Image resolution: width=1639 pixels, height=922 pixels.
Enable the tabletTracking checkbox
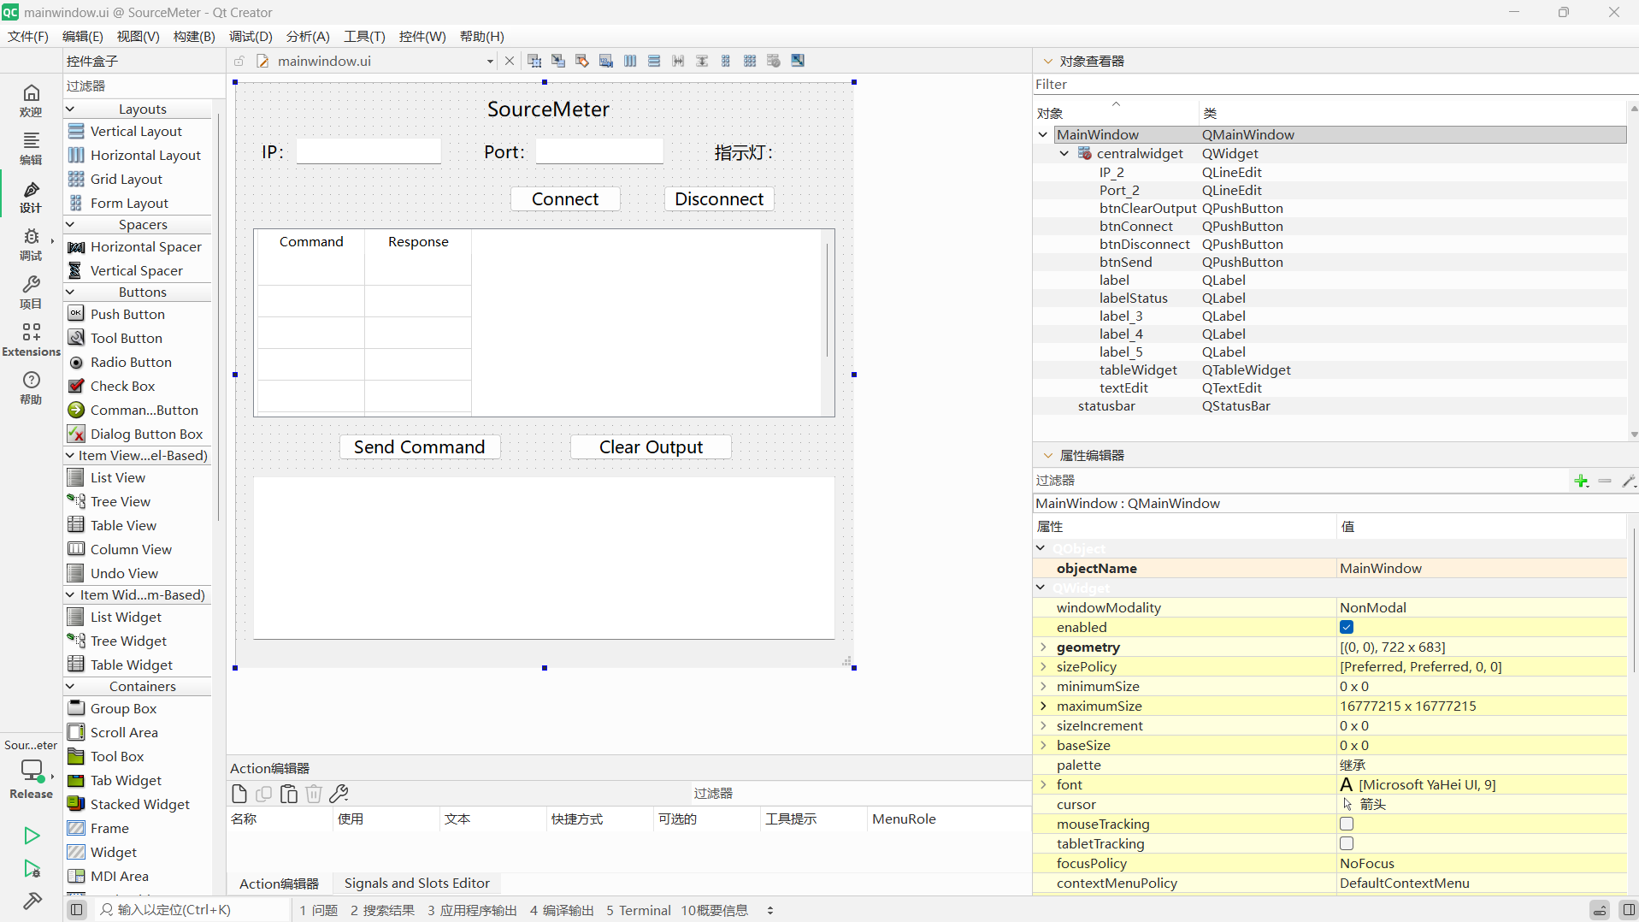[1347, 843]
